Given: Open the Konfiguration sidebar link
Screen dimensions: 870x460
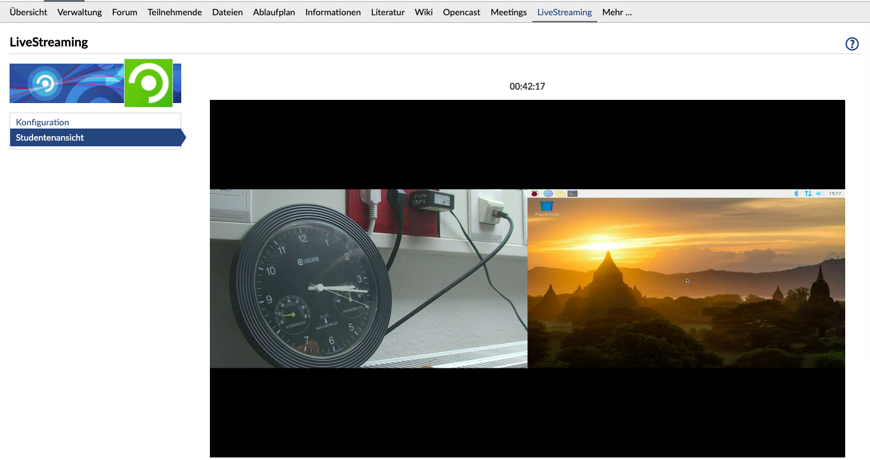Looking at the screenshot, I should pyautogui.click(x=43, y=122).
